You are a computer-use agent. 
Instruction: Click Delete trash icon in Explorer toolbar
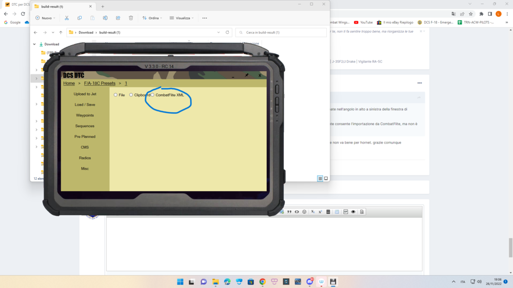131,18
